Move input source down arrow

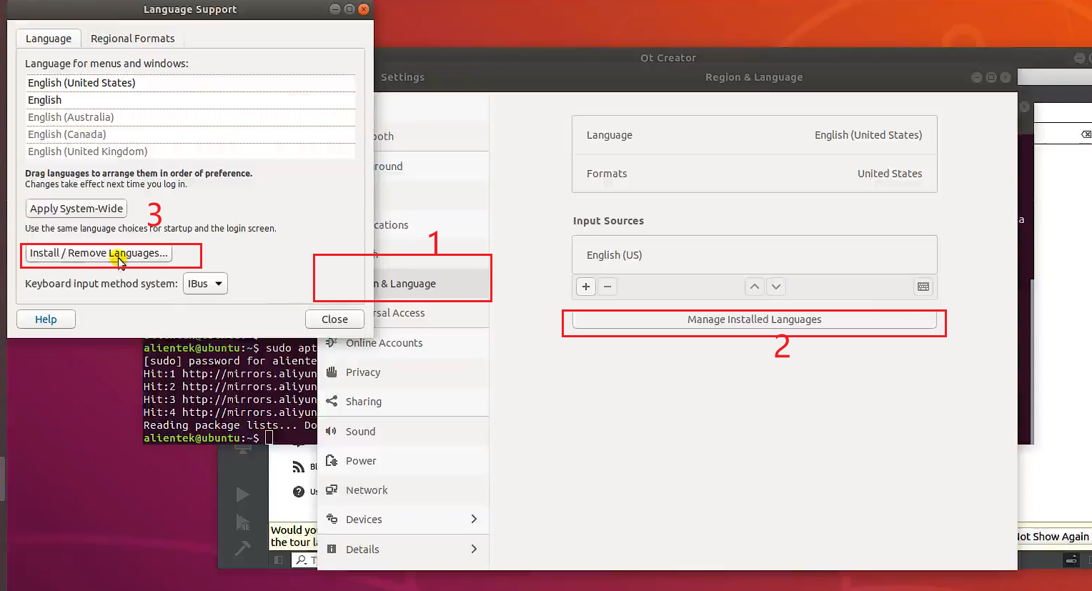(776, 287)
